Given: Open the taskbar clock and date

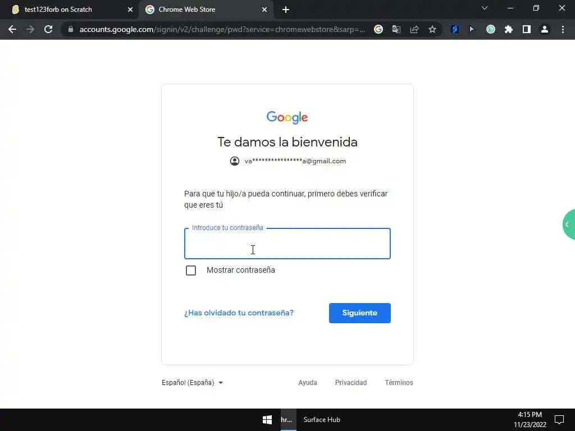Looking at the screenshot, I should pos(530,420).
